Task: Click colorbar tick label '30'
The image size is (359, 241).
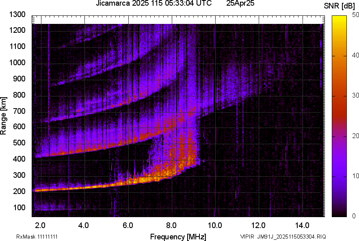Action: 355,96
